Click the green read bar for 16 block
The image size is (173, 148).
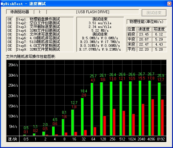pos(73,123)
